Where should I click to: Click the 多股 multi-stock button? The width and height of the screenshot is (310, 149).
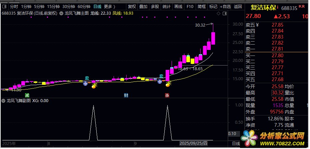pos(155,7)
